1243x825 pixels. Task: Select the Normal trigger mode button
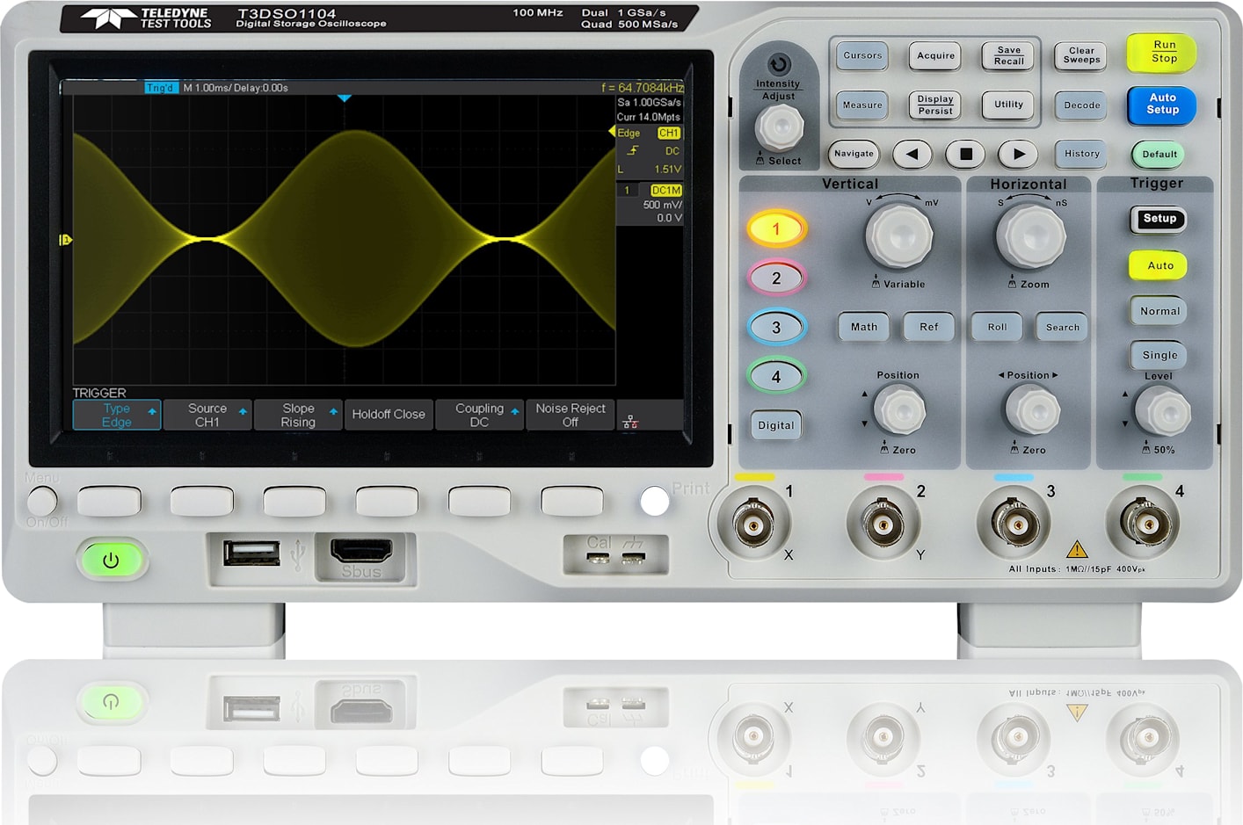[1159, 311]
